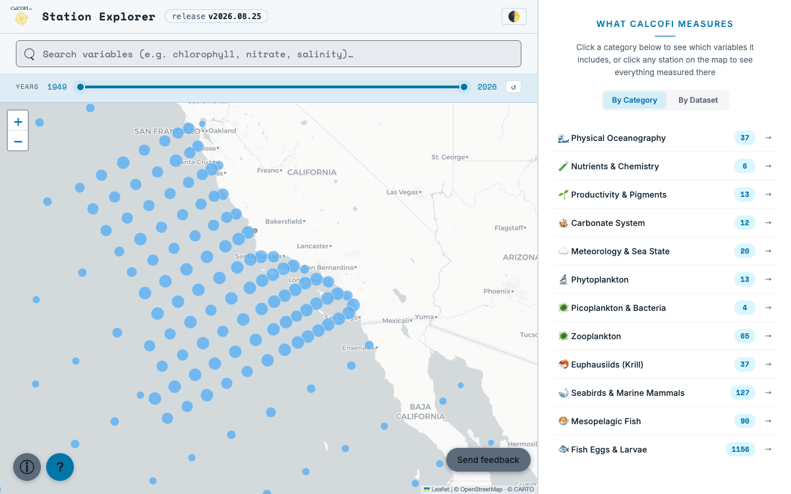Image resolution: width=791 pixels, height=494 pixels.
Task: Zoom out on the map
Action: point(18,141)
